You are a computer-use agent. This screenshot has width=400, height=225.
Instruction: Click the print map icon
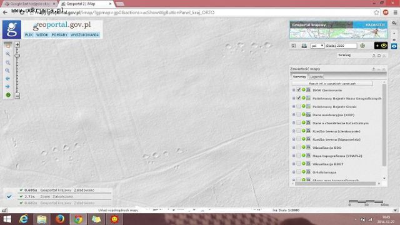(x=304, y=46)
